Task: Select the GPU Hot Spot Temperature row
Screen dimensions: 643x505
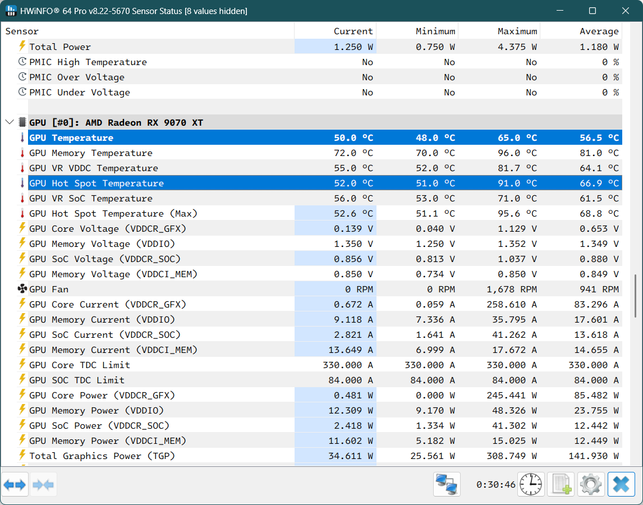Action: tap(325, 183)
